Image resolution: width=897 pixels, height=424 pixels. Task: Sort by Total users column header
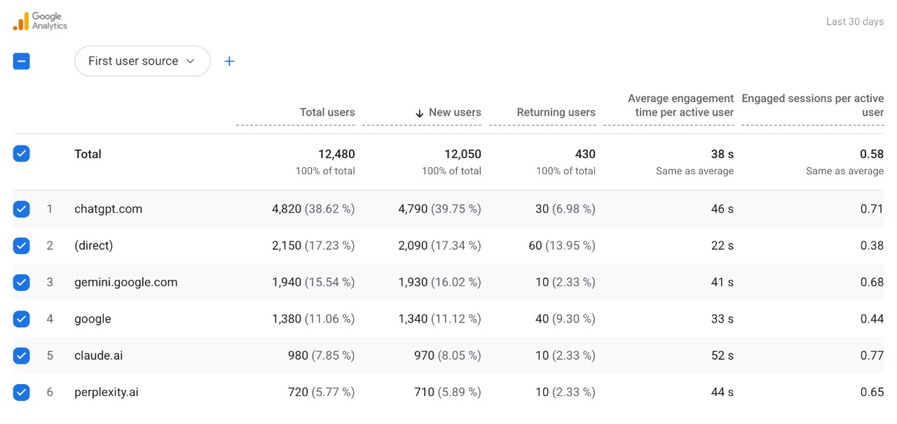327,112
